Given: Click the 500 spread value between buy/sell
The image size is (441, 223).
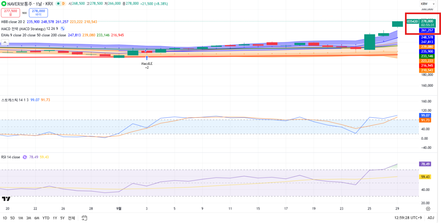Looking at the screenshot, I should (x=24, y=13).
